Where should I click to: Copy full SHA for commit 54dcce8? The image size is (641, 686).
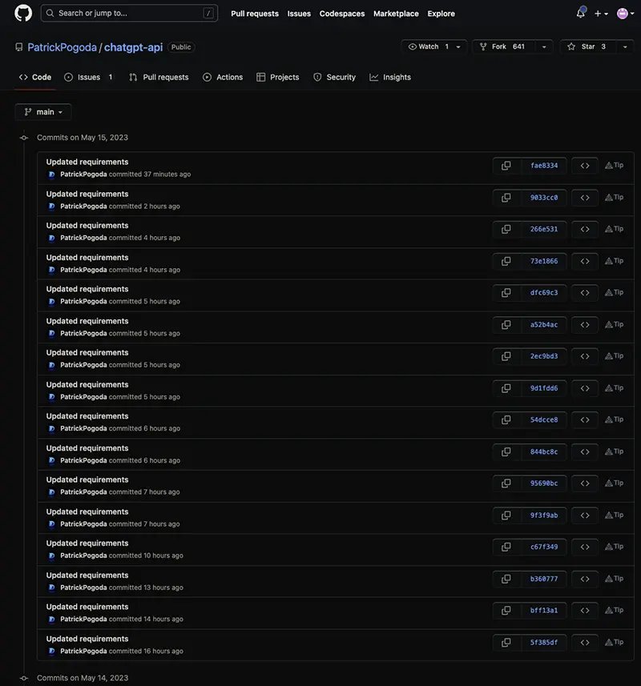pos(506,419)
